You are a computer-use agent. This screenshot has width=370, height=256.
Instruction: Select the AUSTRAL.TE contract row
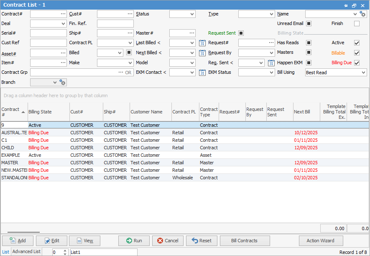184,133
